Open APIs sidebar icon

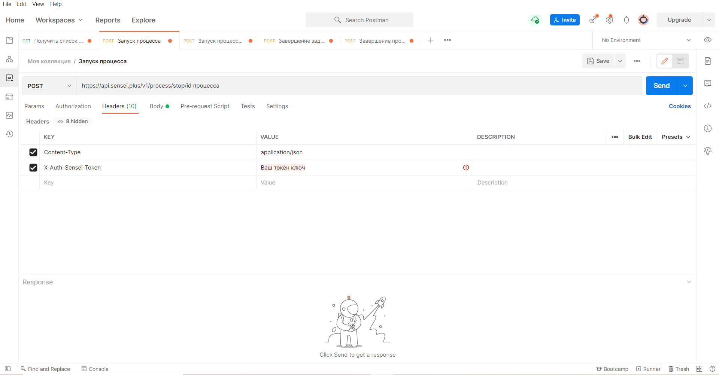9,59
